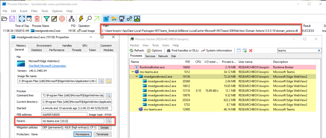This screenshot has height=138, width=326.
Task: Open the Hacker menu in Process Hacker
Action: pyautogui.click(x=135, y=45)
